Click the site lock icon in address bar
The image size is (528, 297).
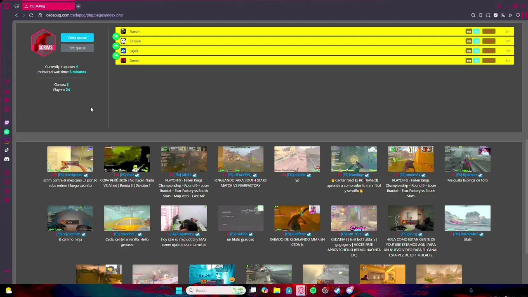pyautogui.click(x=40, y=15)
